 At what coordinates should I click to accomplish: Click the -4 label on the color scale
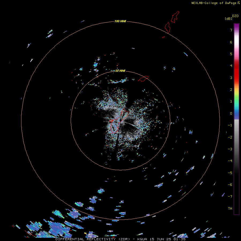[230, 161]
